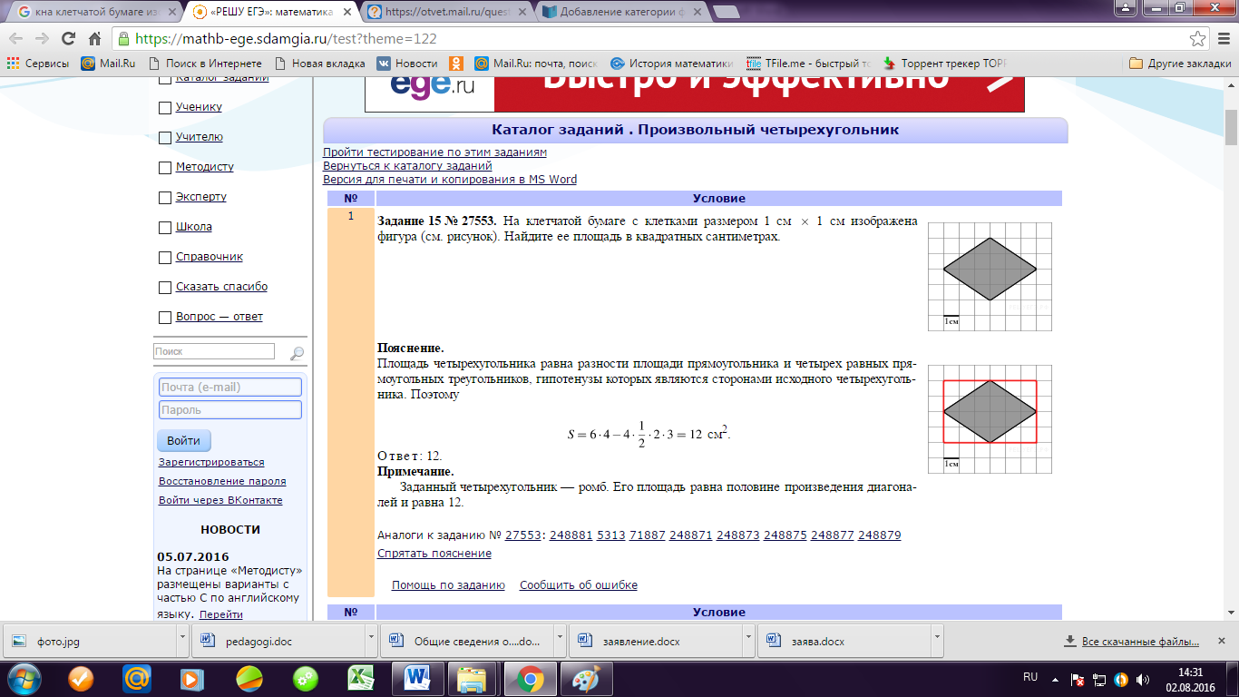Open Windows Start button

coord(24,678)
